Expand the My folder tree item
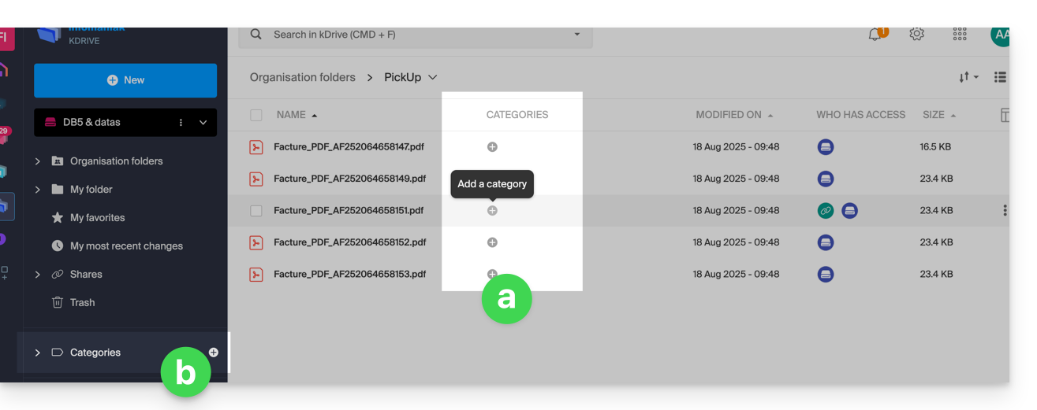The width and height of the screenshot is (1037, 410). coord(37,190)
